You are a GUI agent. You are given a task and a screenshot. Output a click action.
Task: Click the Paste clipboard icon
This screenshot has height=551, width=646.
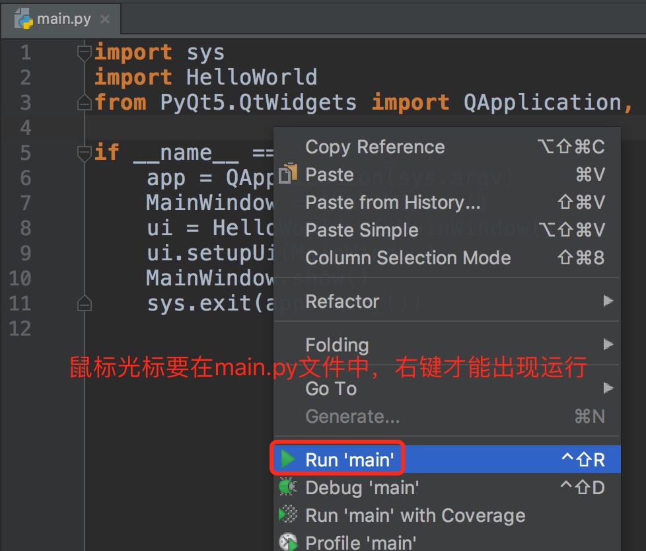tap(288, 174)
